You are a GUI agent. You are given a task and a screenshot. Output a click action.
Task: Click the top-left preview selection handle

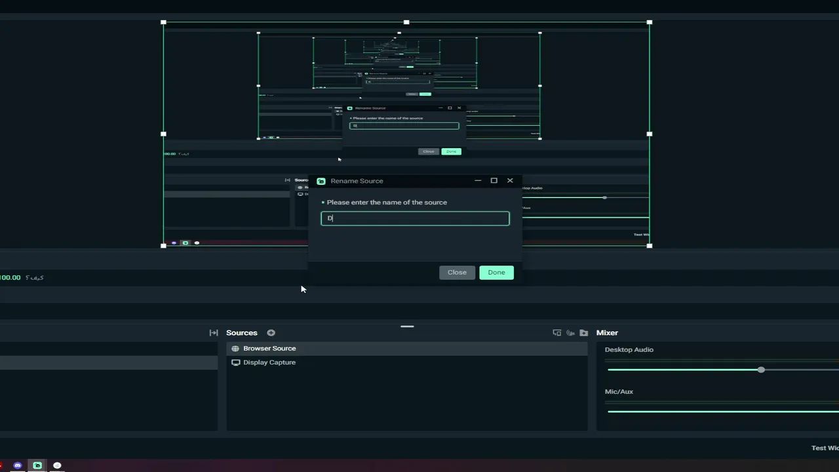click(x=163, y=22)
